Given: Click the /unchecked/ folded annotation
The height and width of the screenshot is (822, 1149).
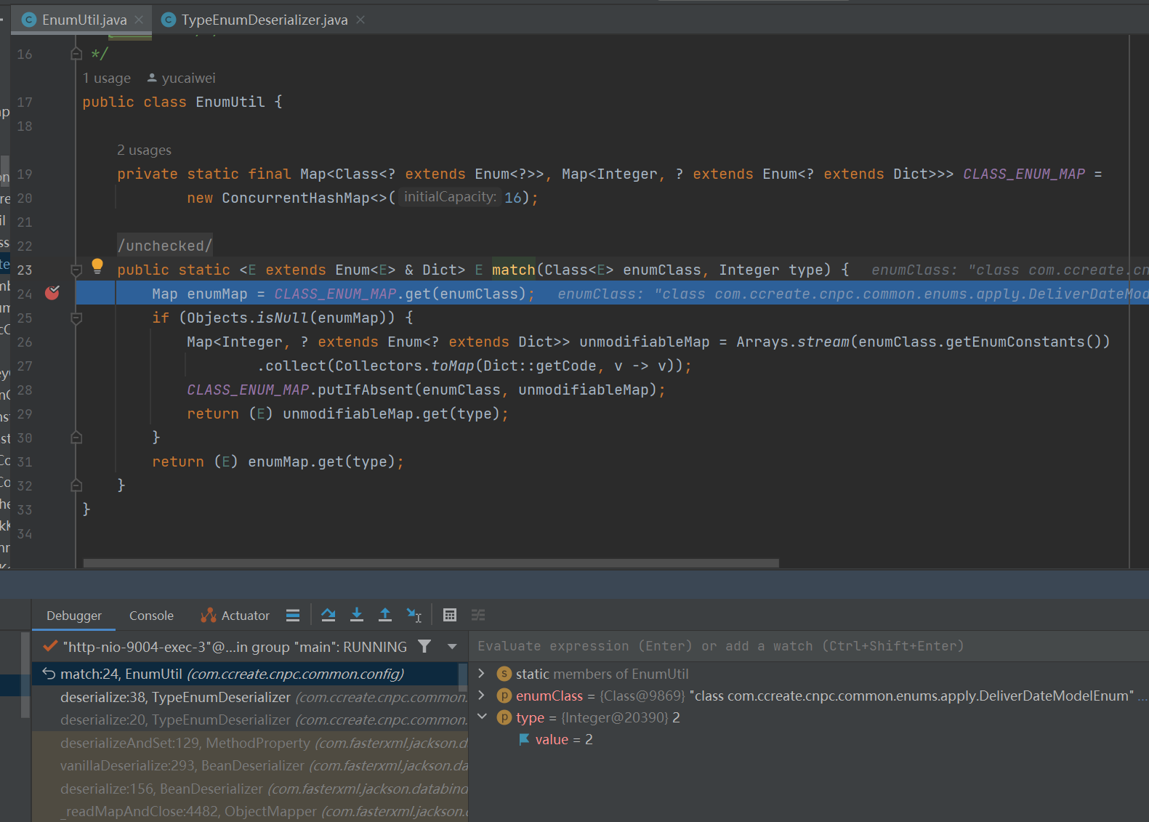Looking at the screenshot, I should pyautogui.click(x=165, y=246).
